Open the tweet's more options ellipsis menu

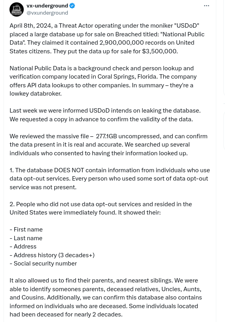click(206, 6)
